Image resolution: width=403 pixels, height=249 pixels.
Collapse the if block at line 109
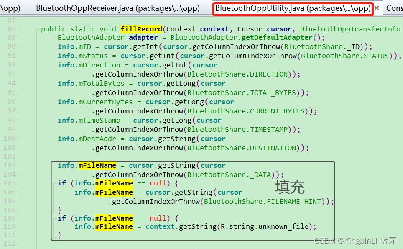point(54,218)
